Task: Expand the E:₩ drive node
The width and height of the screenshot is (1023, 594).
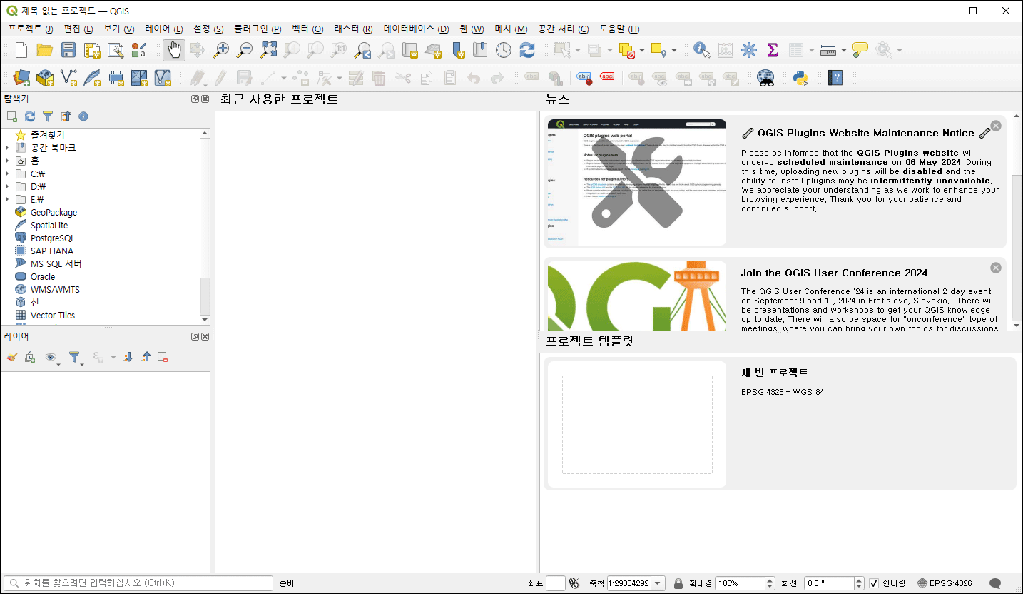Action: point(6,199)
